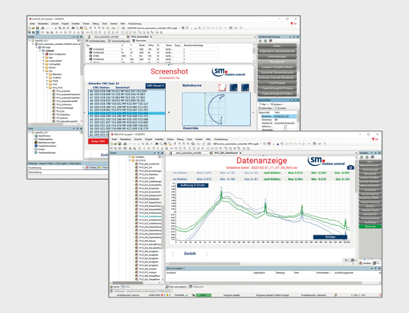
Task: Click the blue square icon above Bahnkurve preview
Action: tap(234, 88)
